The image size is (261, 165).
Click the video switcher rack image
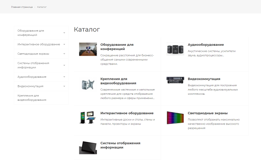pos(175,80)
